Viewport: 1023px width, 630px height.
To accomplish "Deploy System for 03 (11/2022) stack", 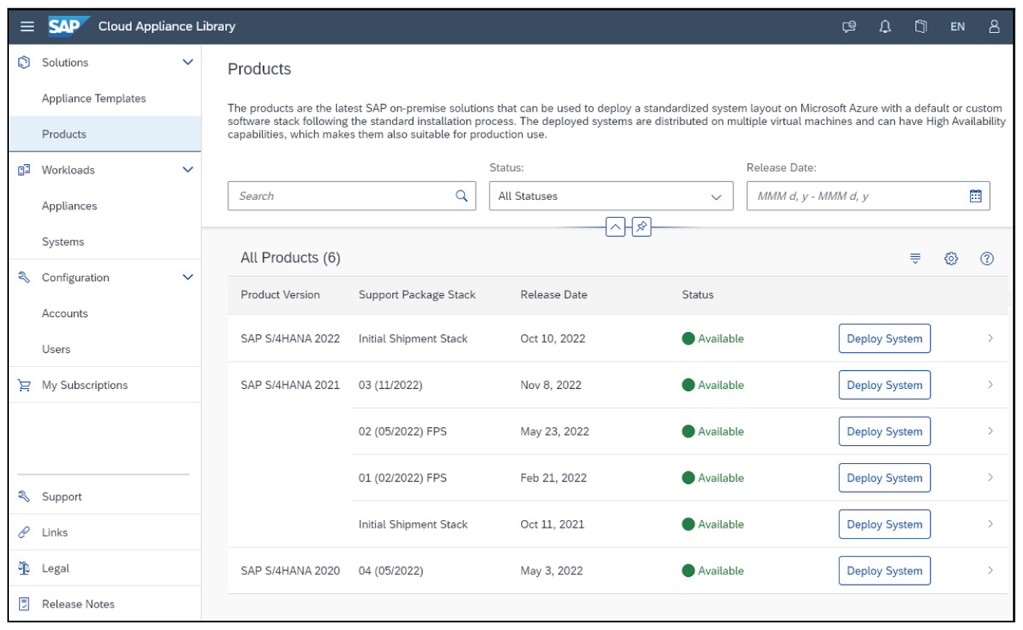I will coord(884,385).
